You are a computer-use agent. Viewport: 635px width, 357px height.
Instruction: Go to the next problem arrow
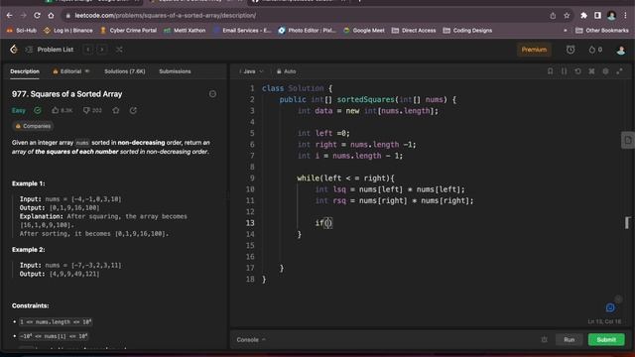click(x=102, y=50)
